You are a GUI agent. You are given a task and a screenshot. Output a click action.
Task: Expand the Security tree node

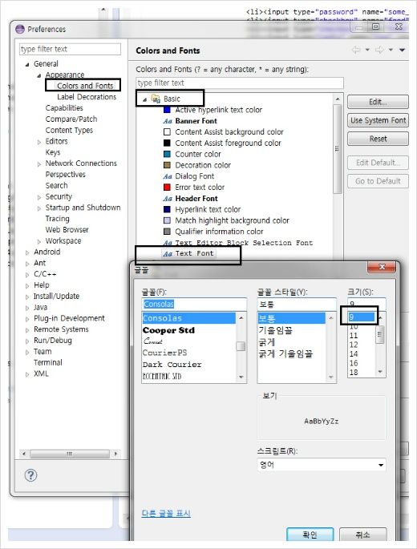click(39, 197)
